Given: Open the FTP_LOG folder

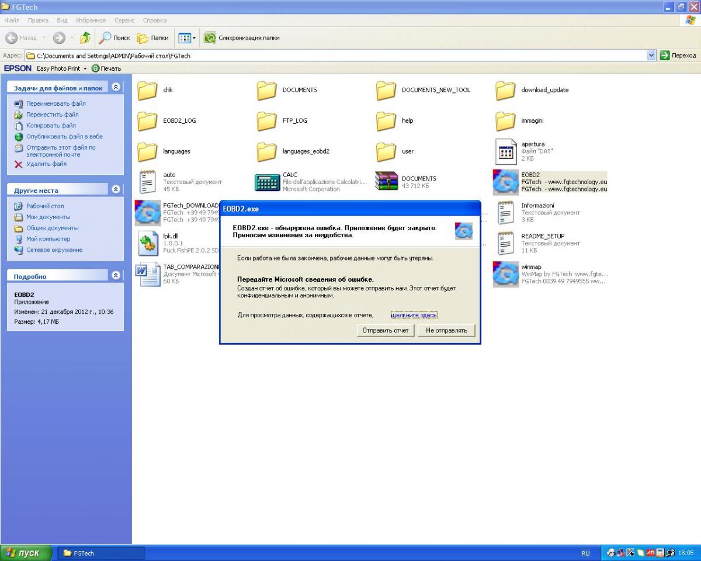Looking at the screenshot, I should point(267,120).
